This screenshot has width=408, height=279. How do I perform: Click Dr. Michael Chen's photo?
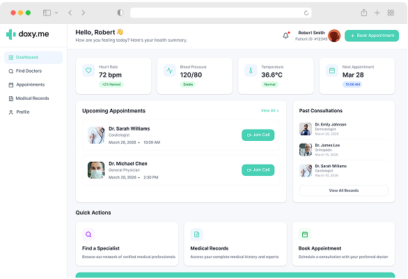pyautogui.click(x=96, y=170)
